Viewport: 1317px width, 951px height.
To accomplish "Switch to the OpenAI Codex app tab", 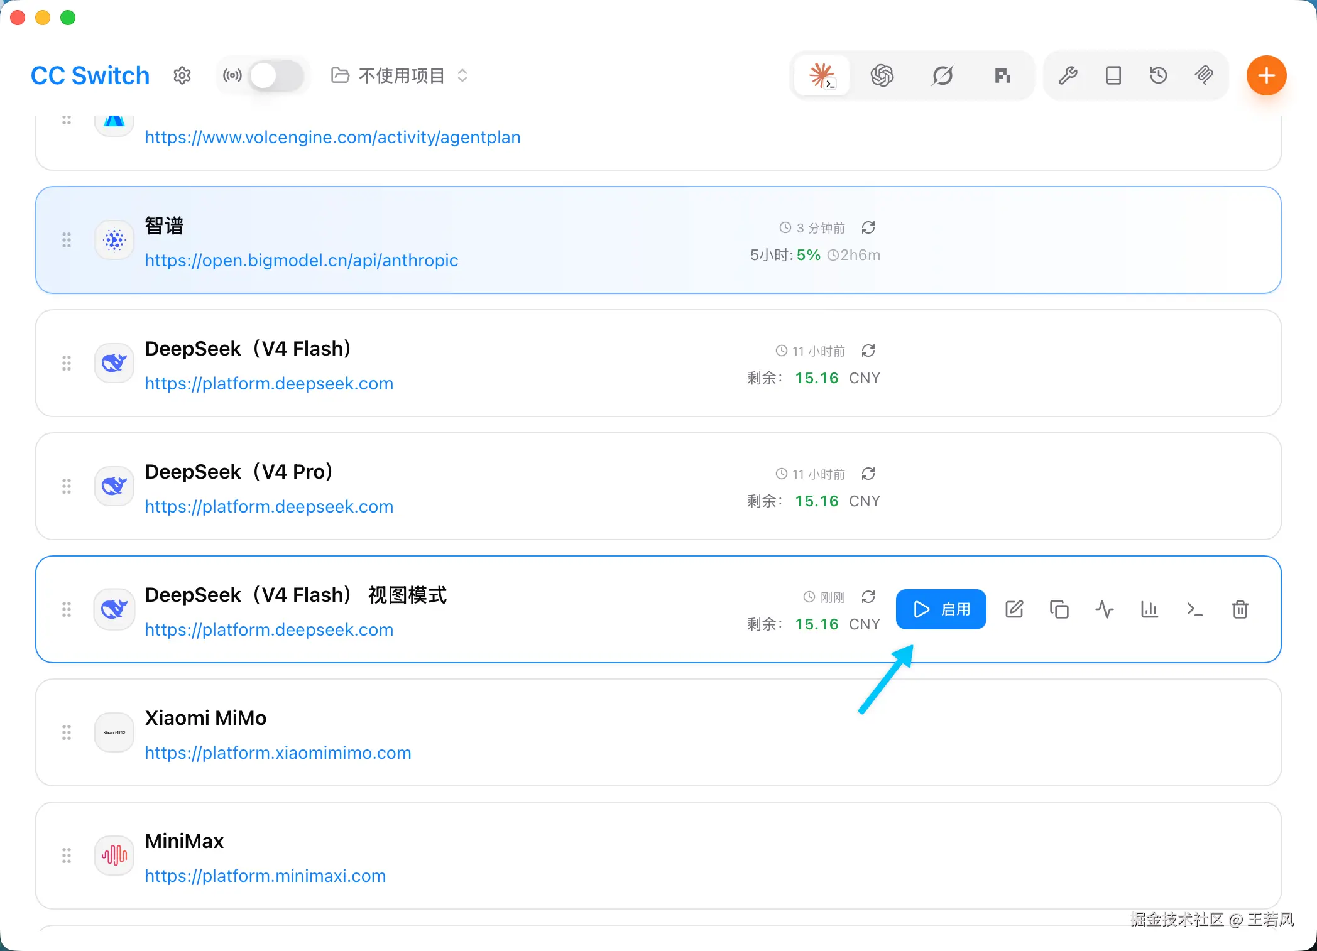I will (x=882, y=76).
